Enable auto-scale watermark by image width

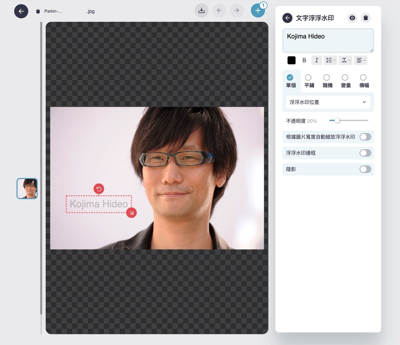pos(365,137)
